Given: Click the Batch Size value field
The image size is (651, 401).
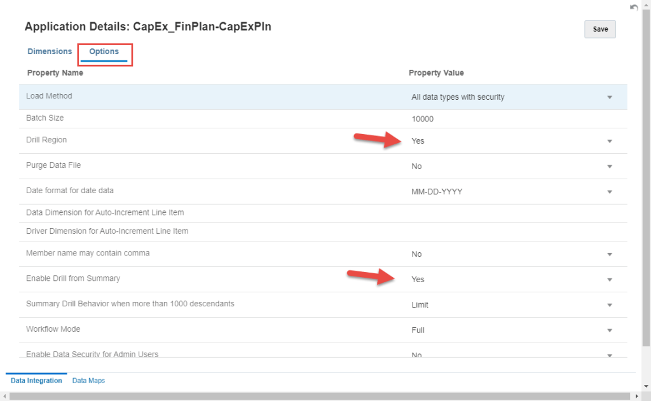Looking at the screenshot, I should (509, 119).
